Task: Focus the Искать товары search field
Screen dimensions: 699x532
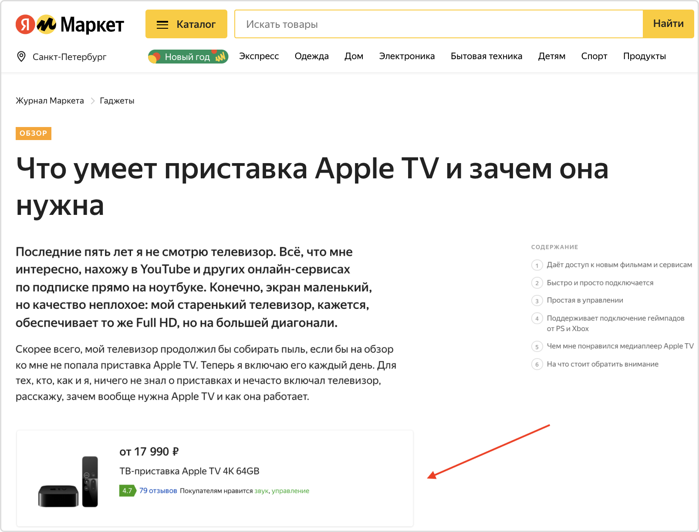Action: tap(439, 24)
